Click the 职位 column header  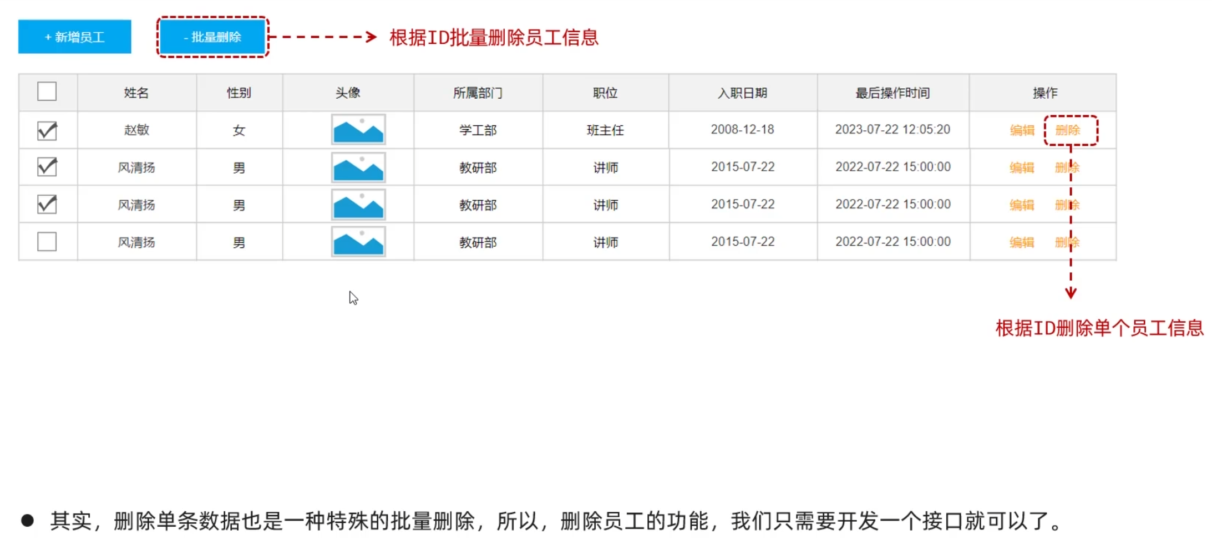click(605, 93)
